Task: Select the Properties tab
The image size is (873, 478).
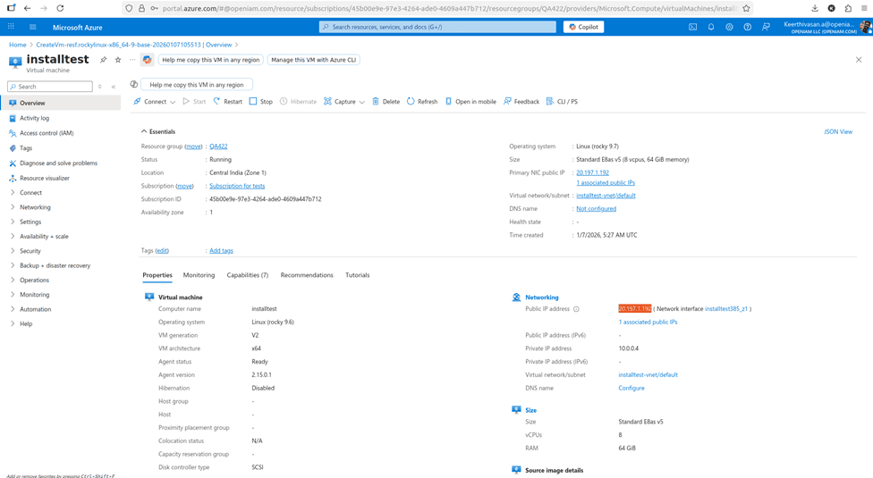Action: click(157, 275)
